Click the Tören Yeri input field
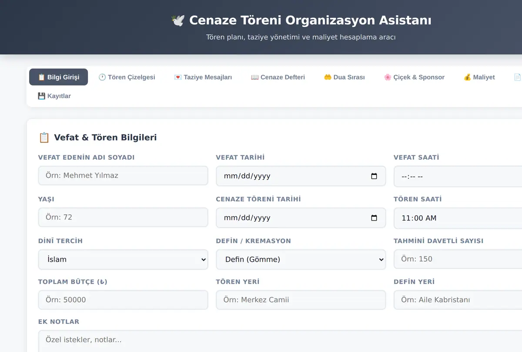The image size is (522, 352). click(x=301, y=300)
